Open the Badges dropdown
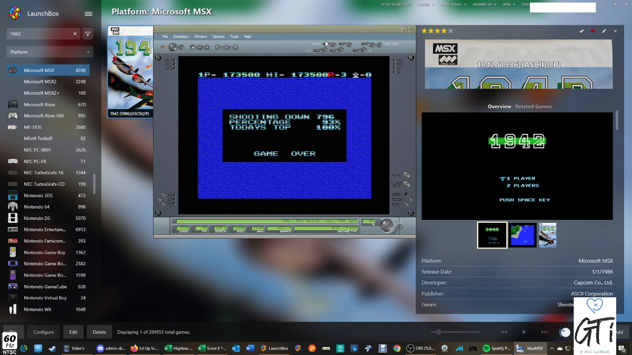The width and height of the screenshot is (632, 355). coord(426,4)
